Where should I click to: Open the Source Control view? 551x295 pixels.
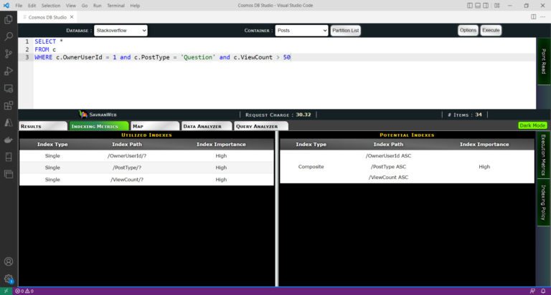(x=9, y=54)
